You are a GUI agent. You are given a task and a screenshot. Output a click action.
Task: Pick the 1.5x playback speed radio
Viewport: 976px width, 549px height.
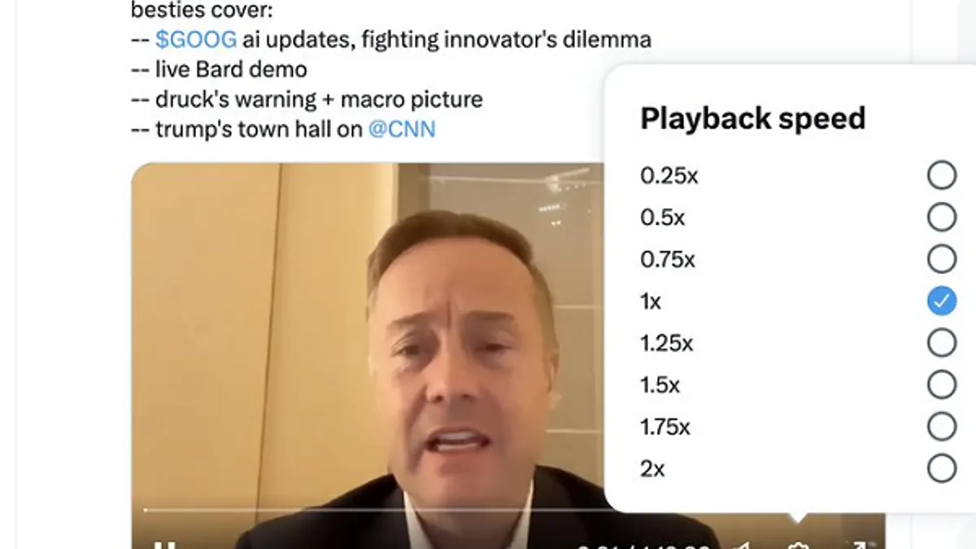(941, 385)
